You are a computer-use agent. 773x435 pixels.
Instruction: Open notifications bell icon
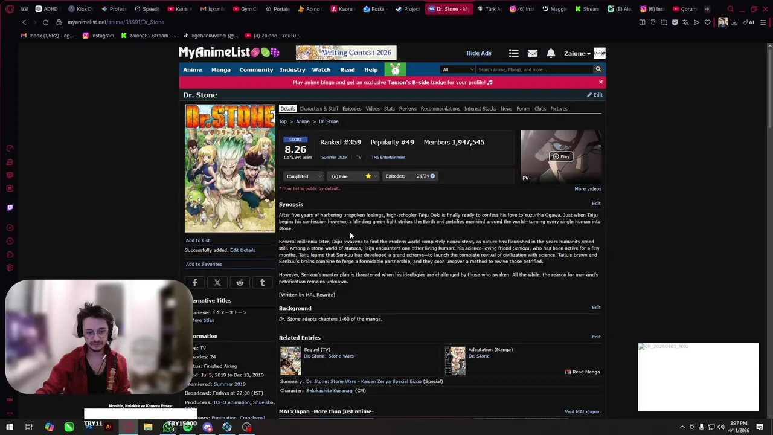coord(551,53)
